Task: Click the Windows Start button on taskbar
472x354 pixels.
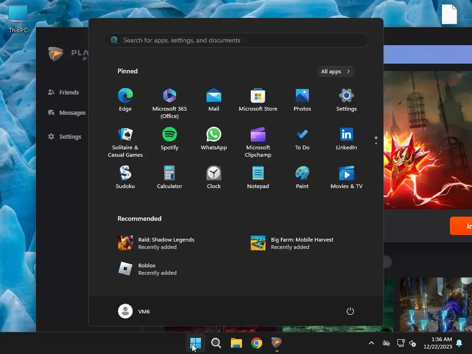Action: point(195,343)
